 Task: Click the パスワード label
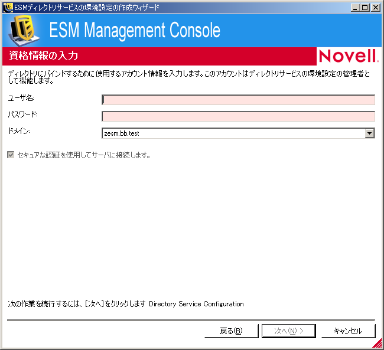point(22,115)
